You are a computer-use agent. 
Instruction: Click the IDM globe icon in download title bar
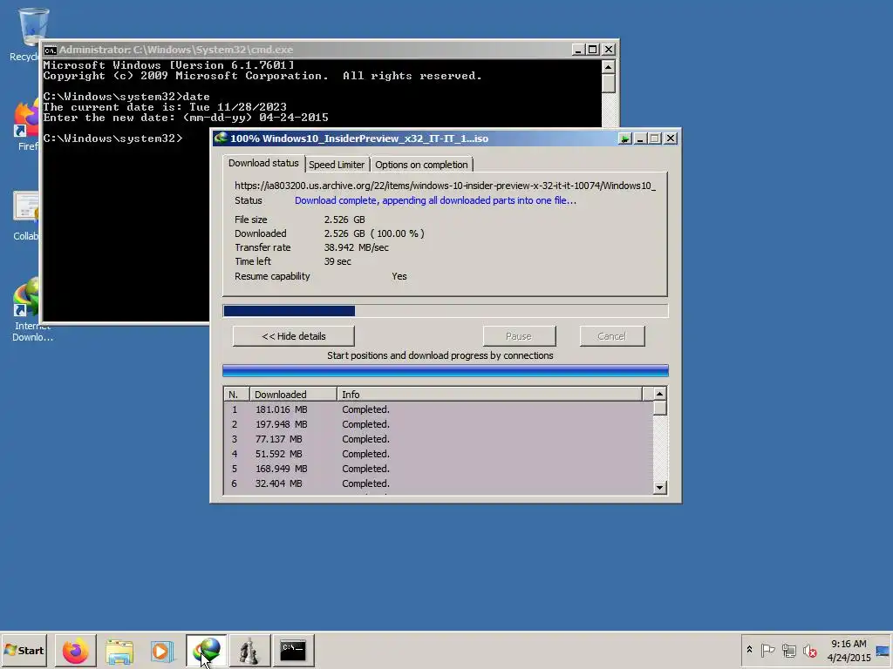pyautogui.click(x=221, y=139)
